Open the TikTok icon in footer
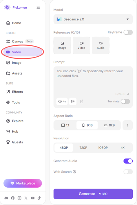 click(39, 198)
